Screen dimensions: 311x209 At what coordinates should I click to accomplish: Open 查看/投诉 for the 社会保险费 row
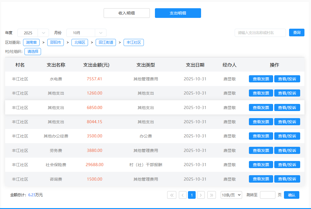pos(287,165)
